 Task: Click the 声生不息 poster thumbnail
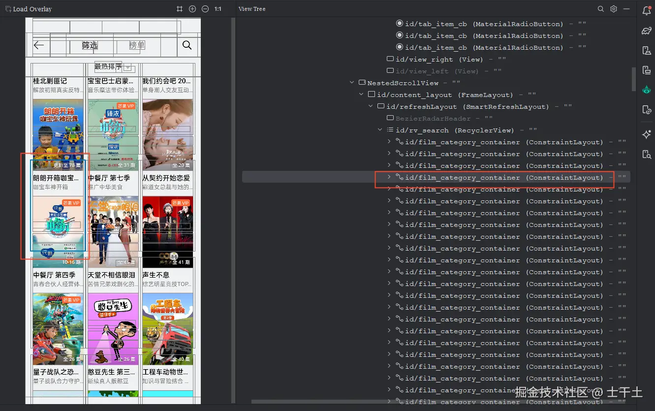click(x=167, y=231)
